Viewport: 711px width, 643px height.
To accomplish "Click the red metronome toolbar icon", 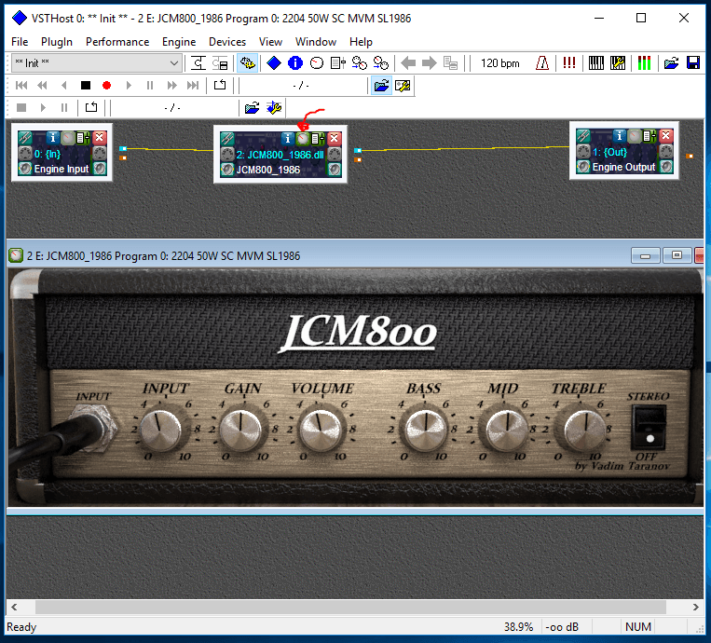I will coord(542,63).
